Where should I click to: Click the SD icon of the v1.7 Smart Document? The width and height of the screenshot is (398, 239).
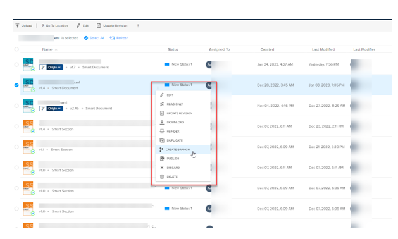coord(28,64)
